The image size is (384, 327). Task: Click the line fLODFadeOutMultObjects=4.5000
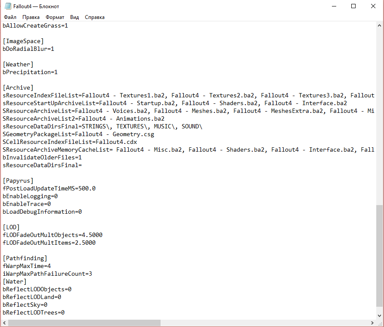(53, 235)
